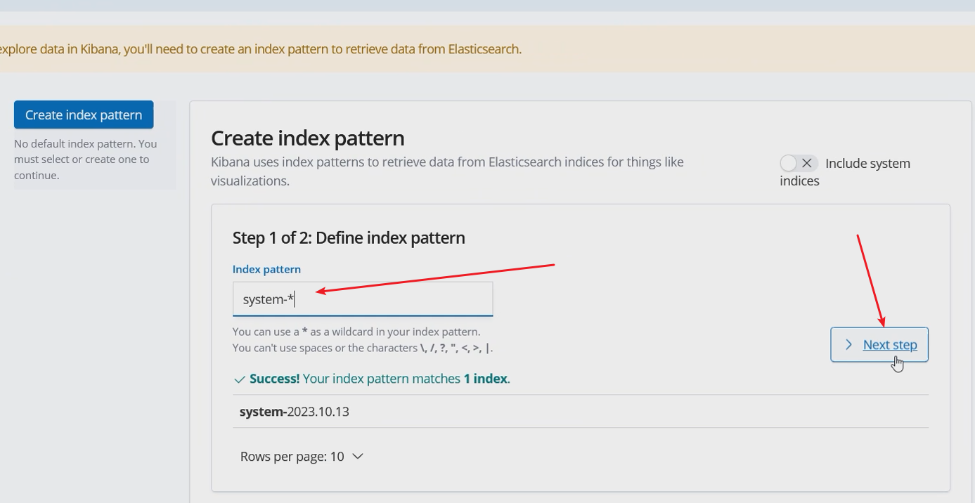The image size is (975, 503).
Task: Click the 'No default index pattern' notice text
Action: click(86, 159)
